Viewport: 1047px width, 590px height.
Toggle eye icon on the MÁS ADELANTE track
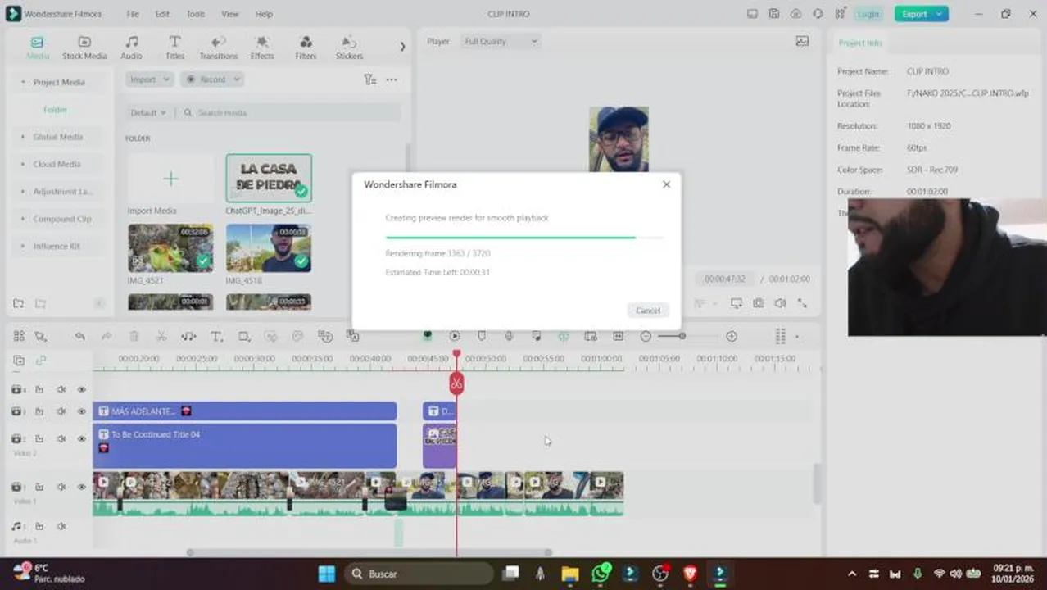point(81,411)
